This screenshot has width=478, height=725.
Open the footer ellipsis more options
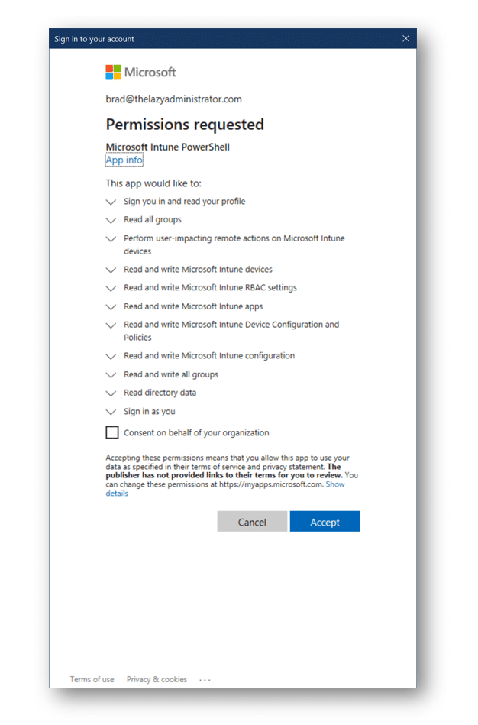point(205,680)
